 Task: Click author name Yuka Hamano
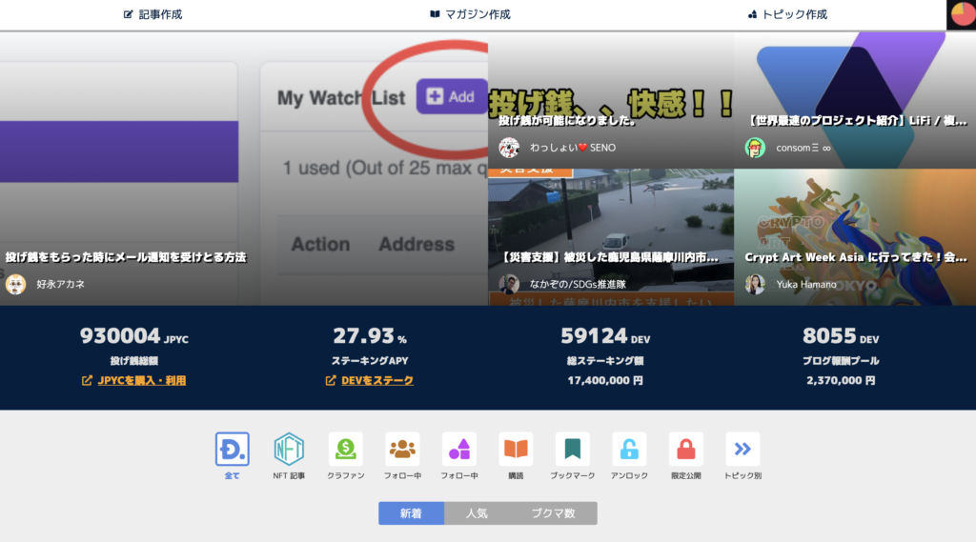[x=806, y=285]
